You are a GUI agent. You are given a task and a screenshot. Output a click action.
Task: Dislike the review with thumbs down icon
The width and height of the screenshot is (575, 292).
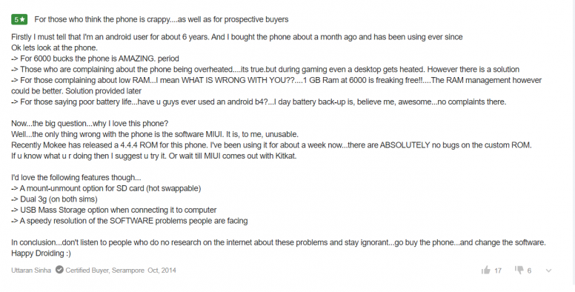pos(519,271)
